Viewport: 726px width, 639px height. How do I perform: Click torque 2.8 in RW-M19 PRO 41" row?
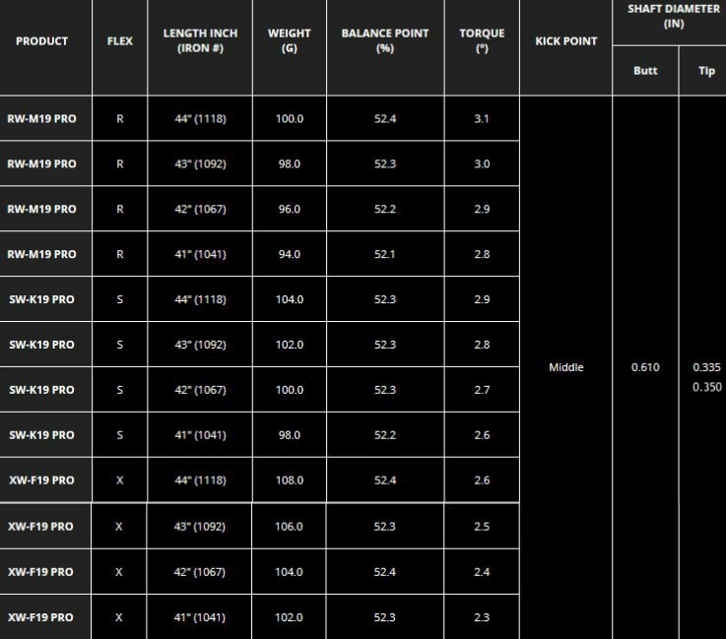(x=482, y=254)
